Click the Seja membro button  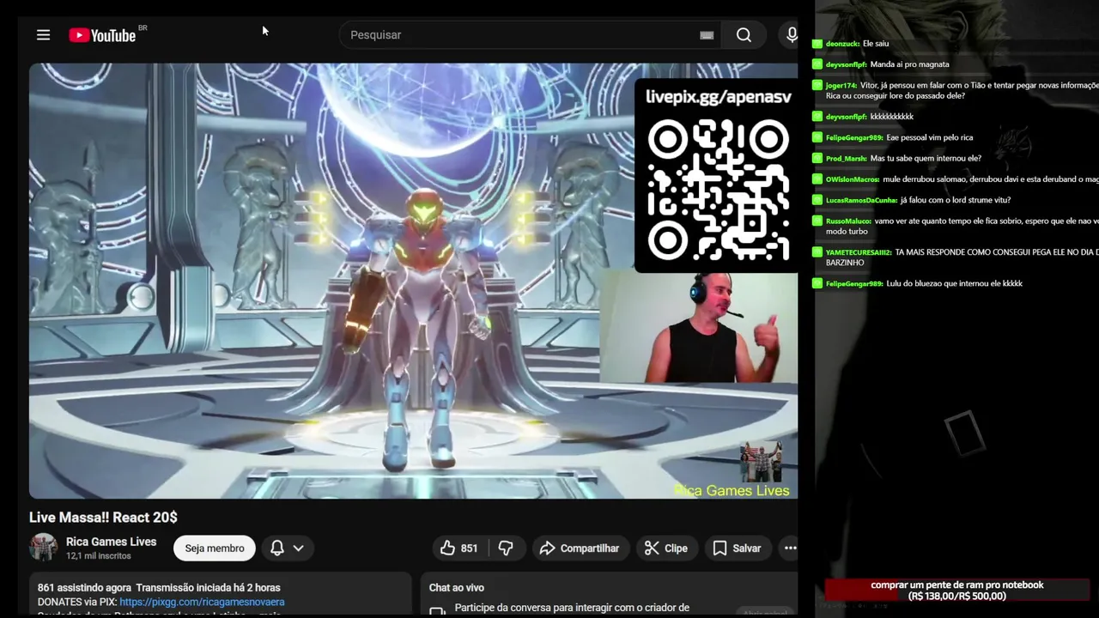pyautogui.click(x=215, y=548)
